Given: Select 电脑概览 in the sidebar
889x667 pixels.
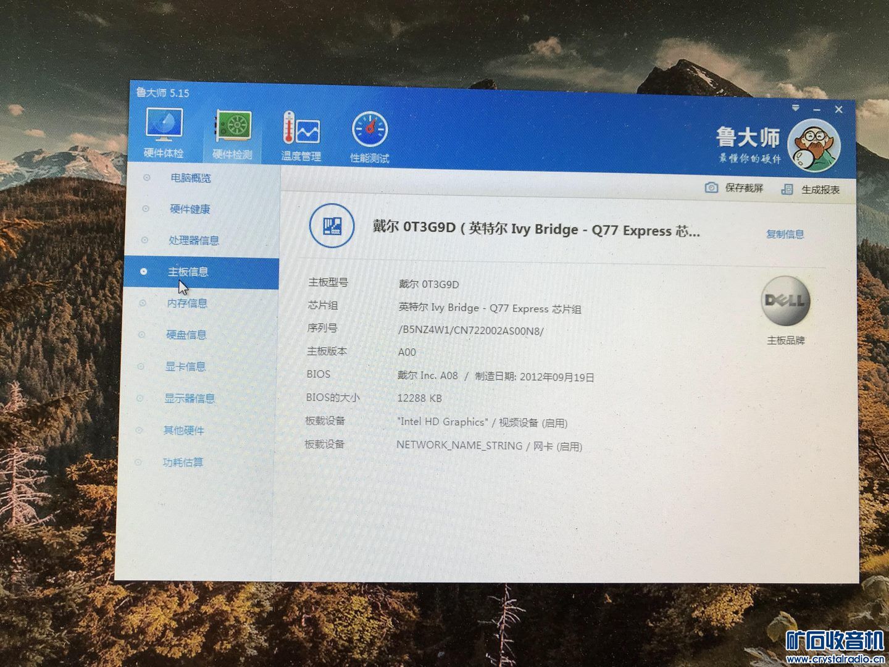Looking at the screenshot, I should tap(191, 178).
